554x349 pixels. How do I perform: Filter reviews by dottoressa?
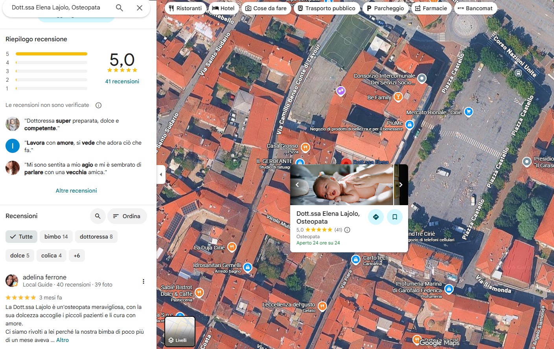(96, 237)
